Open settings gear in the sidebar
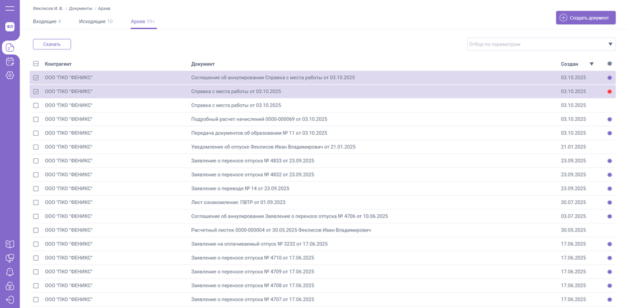 10,75
